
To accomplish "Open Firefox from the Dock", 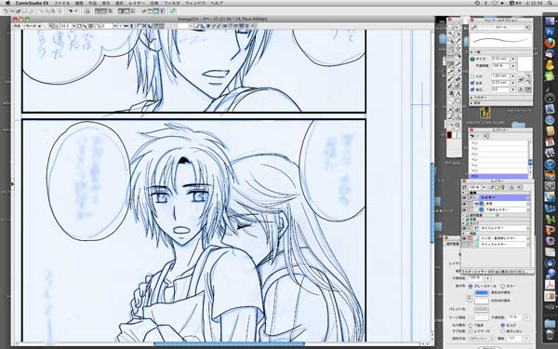I will [550, 43].
